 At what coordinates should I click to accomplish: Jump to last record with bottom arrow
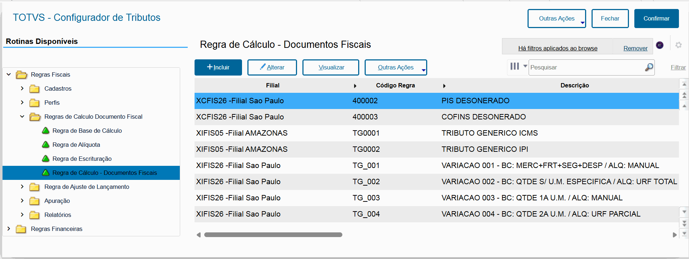[x=684, y=234]
